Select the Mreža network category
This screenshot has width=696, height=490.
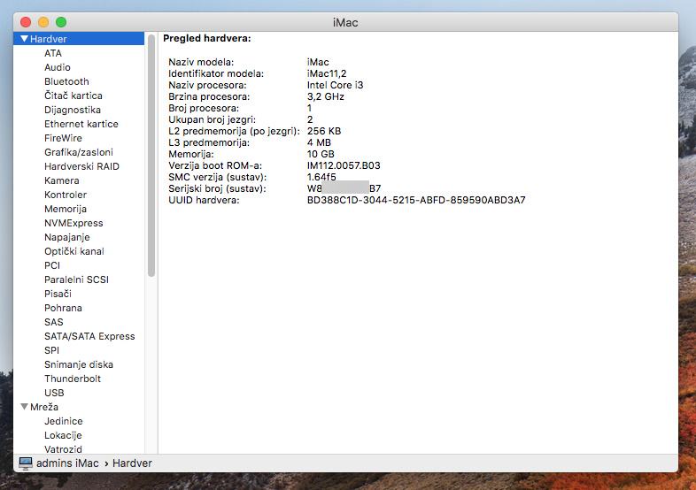44,407
